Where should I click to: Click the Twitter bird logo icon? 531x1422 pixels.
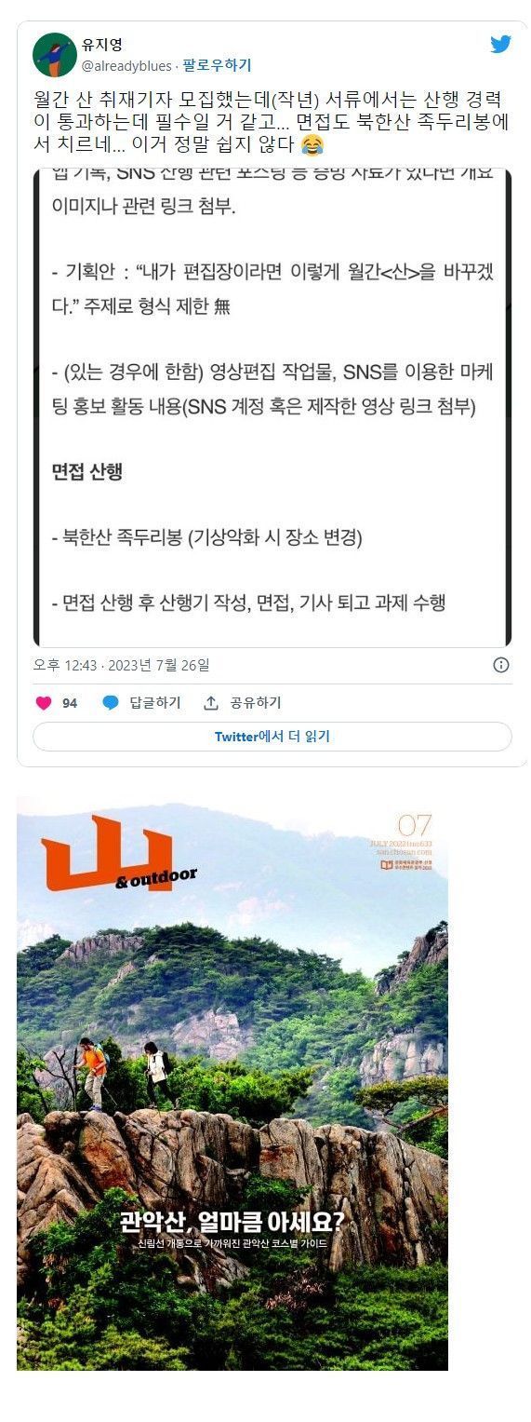pos(500,44)
